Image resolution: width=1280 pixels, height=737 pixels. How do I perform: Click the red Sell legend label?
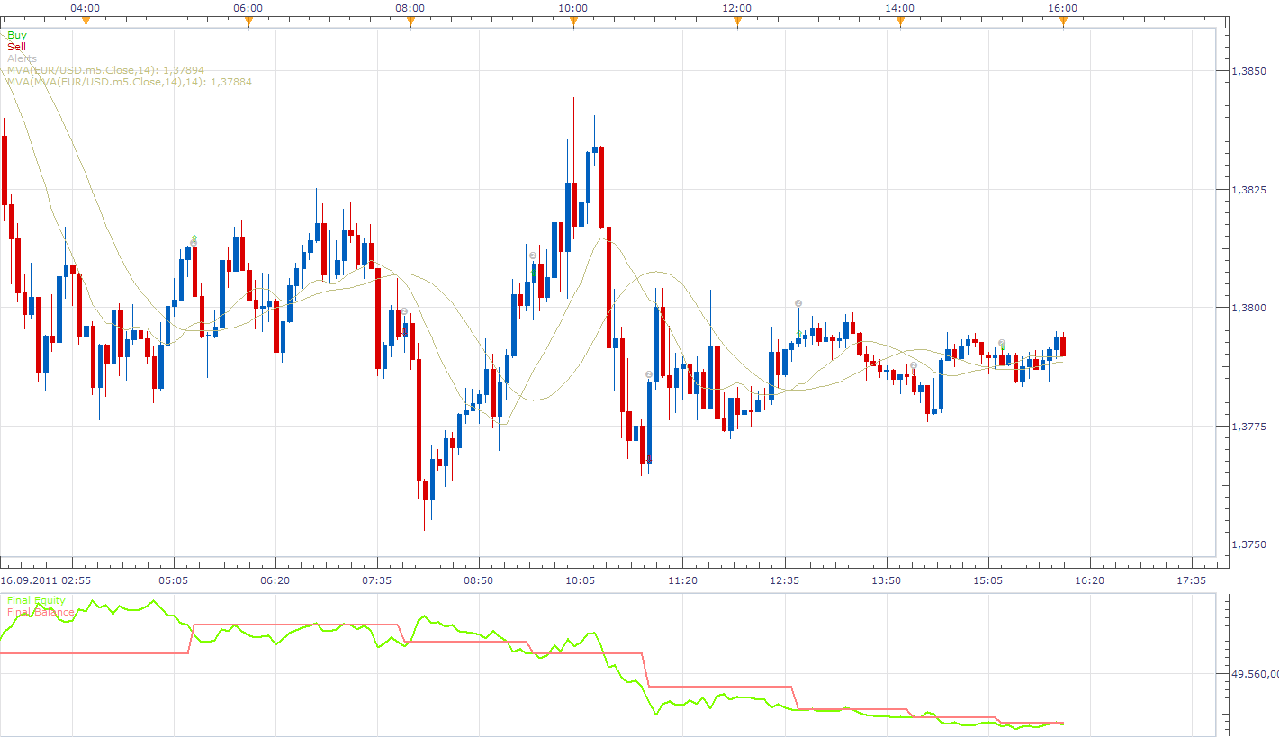[x=16, y=46]
